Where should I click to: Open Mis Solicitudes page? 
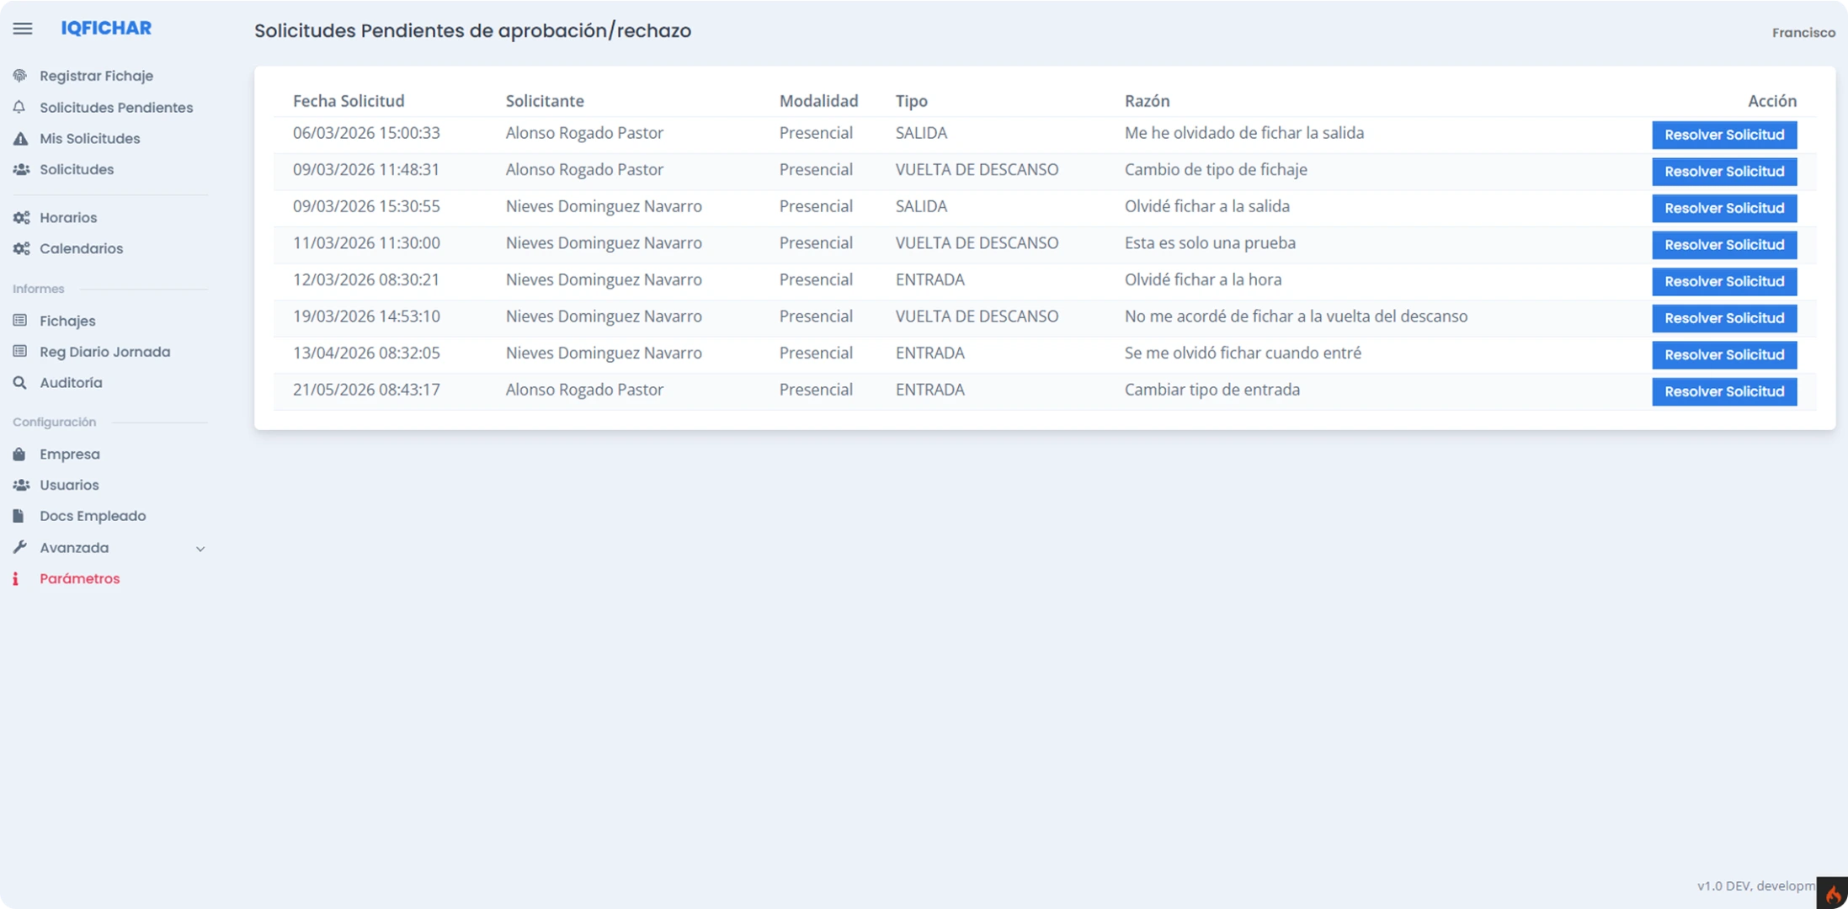[90, 138]
